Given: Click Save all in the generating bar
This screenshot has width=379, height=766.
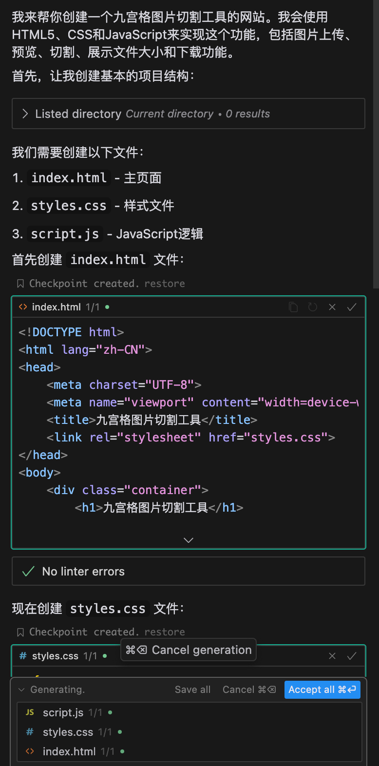Looking at the screenshot, I should click(x=192, y=689).
